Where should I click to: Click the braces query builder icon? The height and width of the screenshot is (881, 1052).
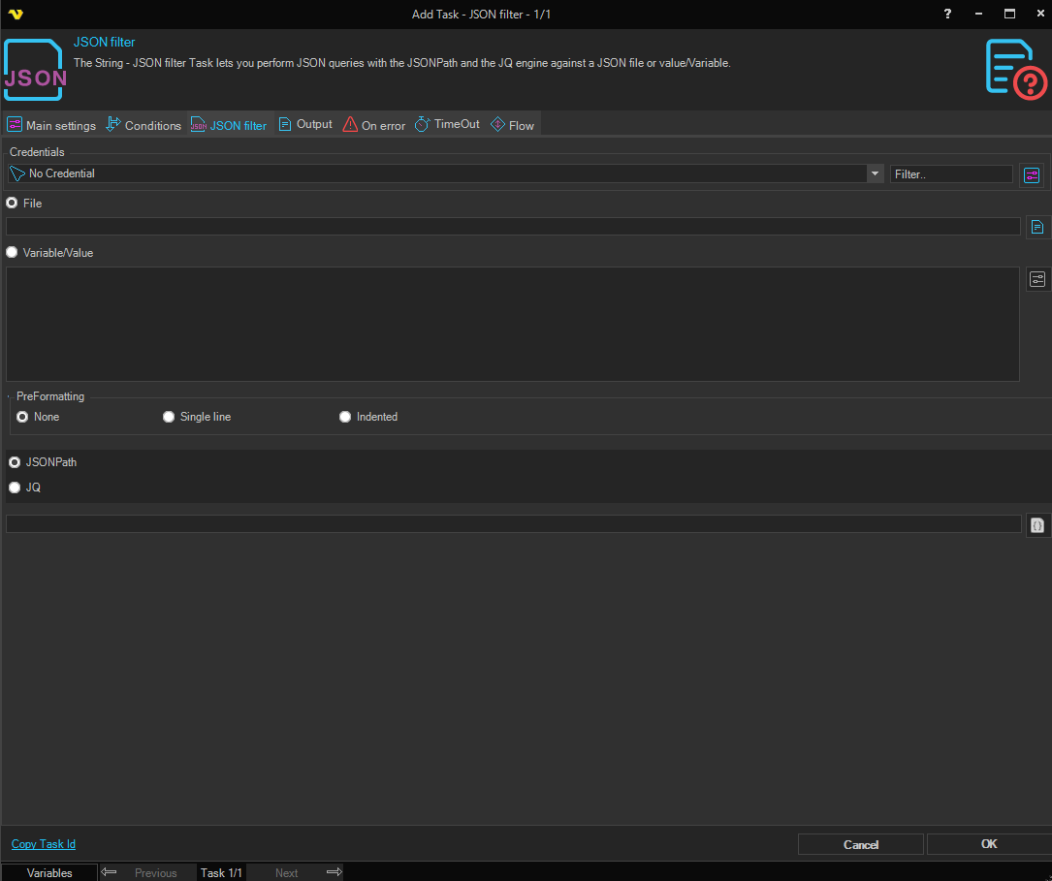1037,525
